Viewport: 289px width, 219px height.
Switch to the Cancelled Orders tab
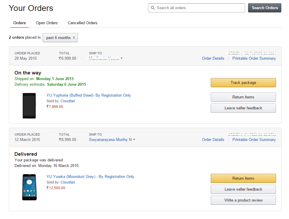tap(83, 23)
